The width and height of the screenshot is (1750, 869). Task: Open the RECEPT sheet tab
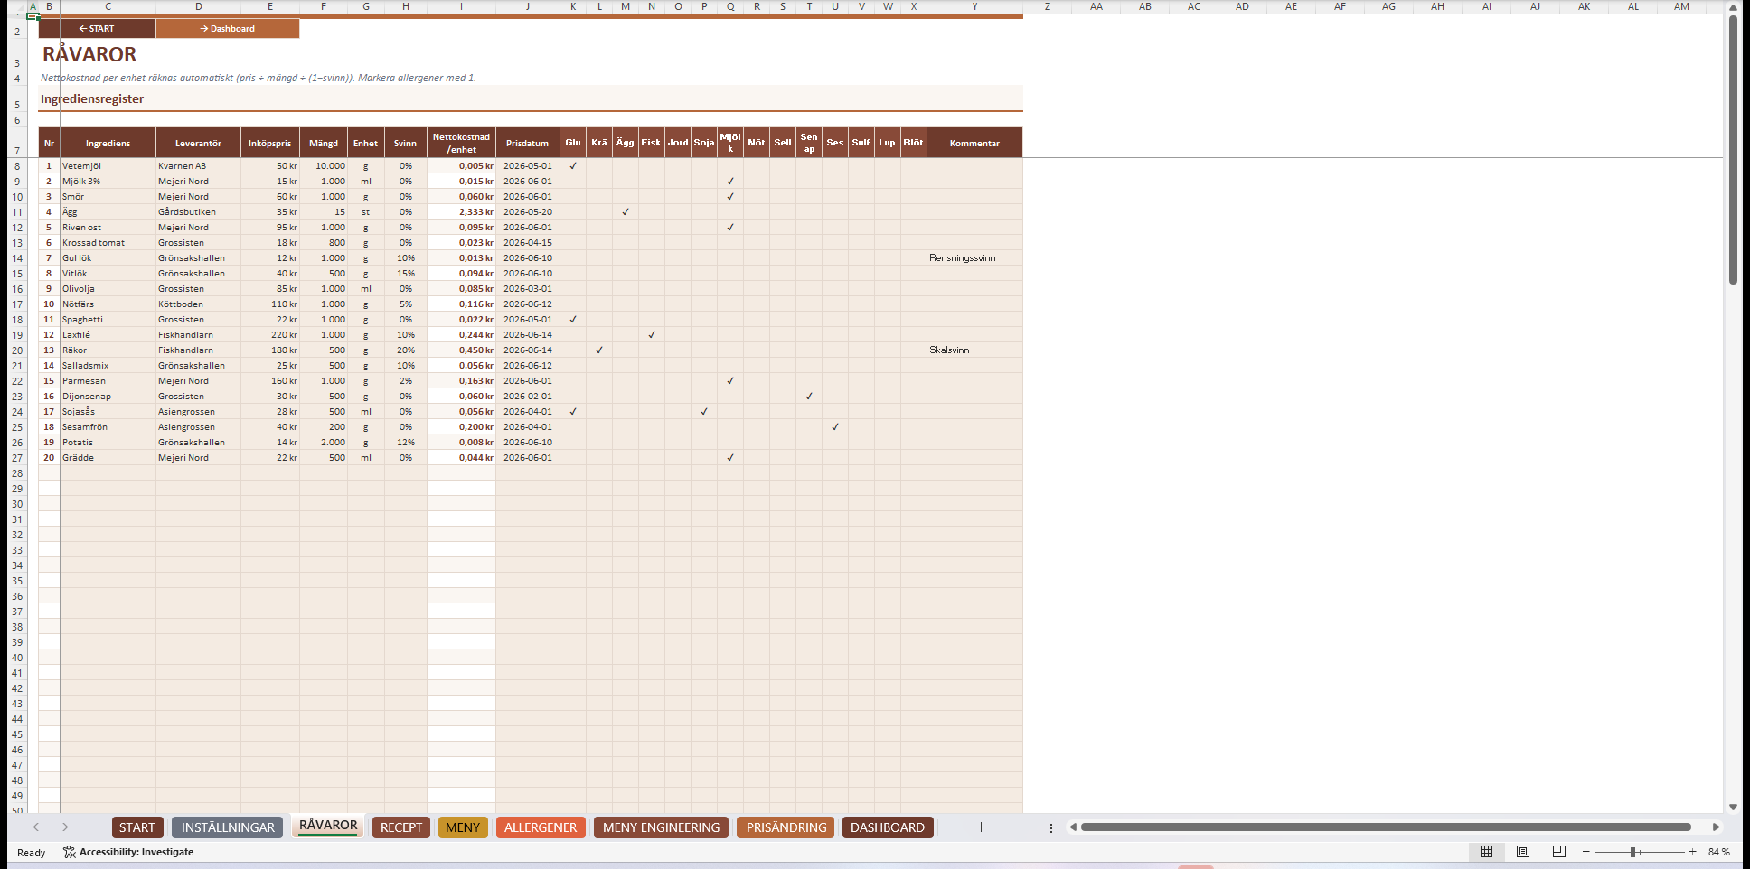(x=401, y=827)
